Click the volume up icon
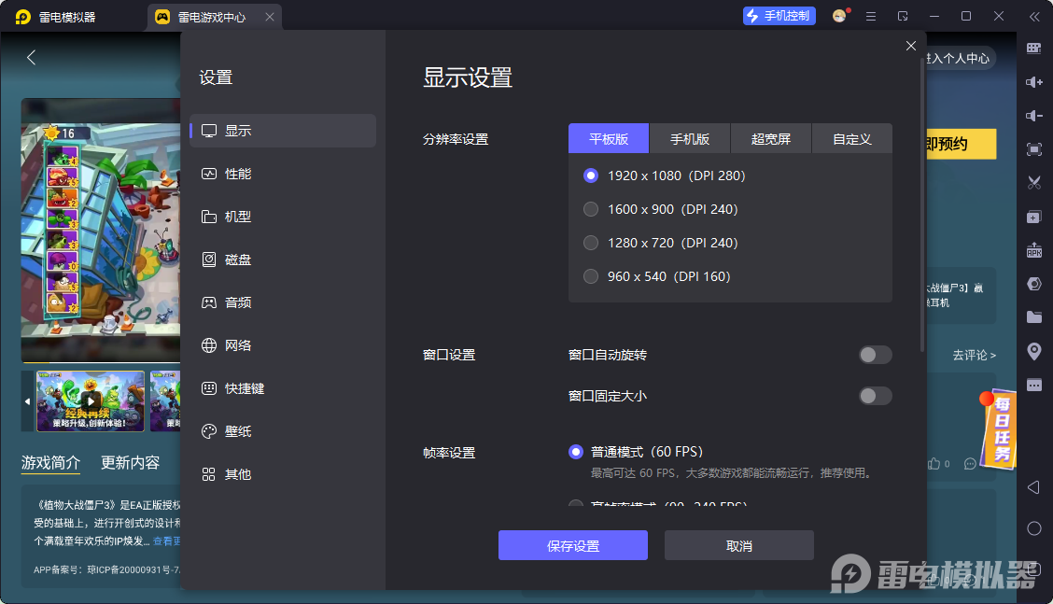Viewport: 1053px width, 604px height. tap(1034, 82)
